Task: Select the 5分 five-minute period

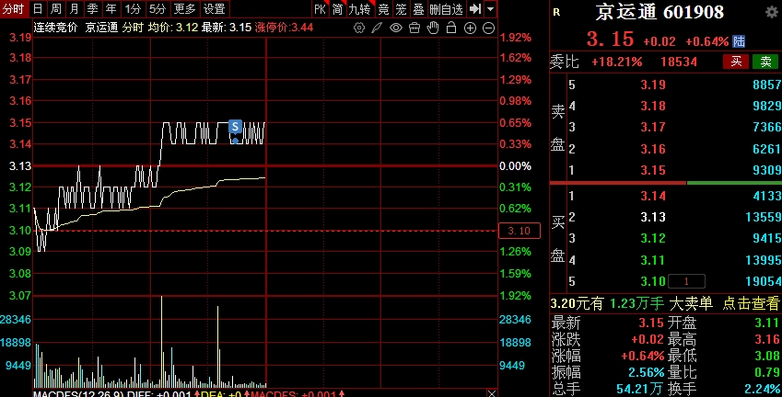Action: tap(158, 9)
